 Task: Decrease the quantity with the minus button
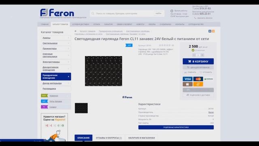pos(194,55)
